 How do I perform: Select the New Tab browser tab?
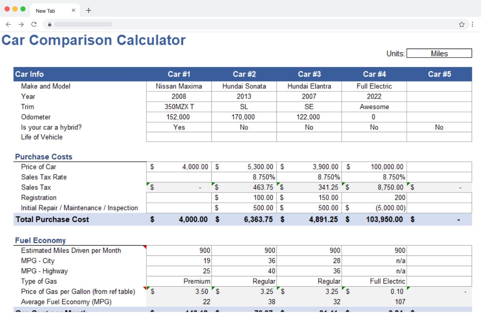[x=55, y=11]
